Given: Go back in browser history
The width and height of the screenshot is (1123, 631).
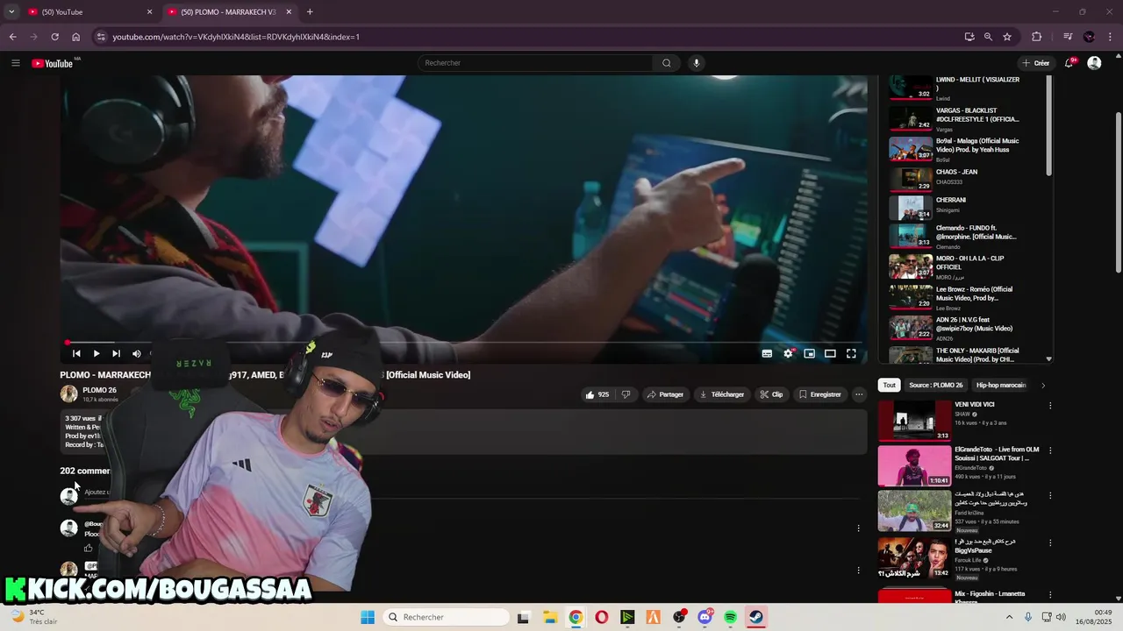Looking at the screenshot, I should [12, 37].
